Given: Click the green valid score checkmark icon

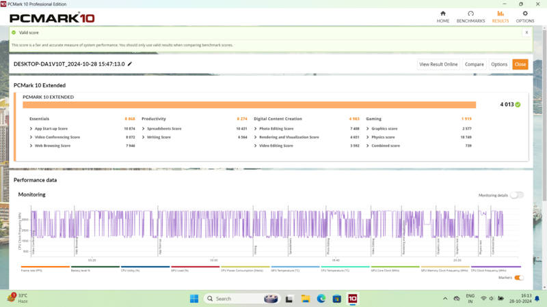Looking at the screenshot, I should tap(14, 32).
